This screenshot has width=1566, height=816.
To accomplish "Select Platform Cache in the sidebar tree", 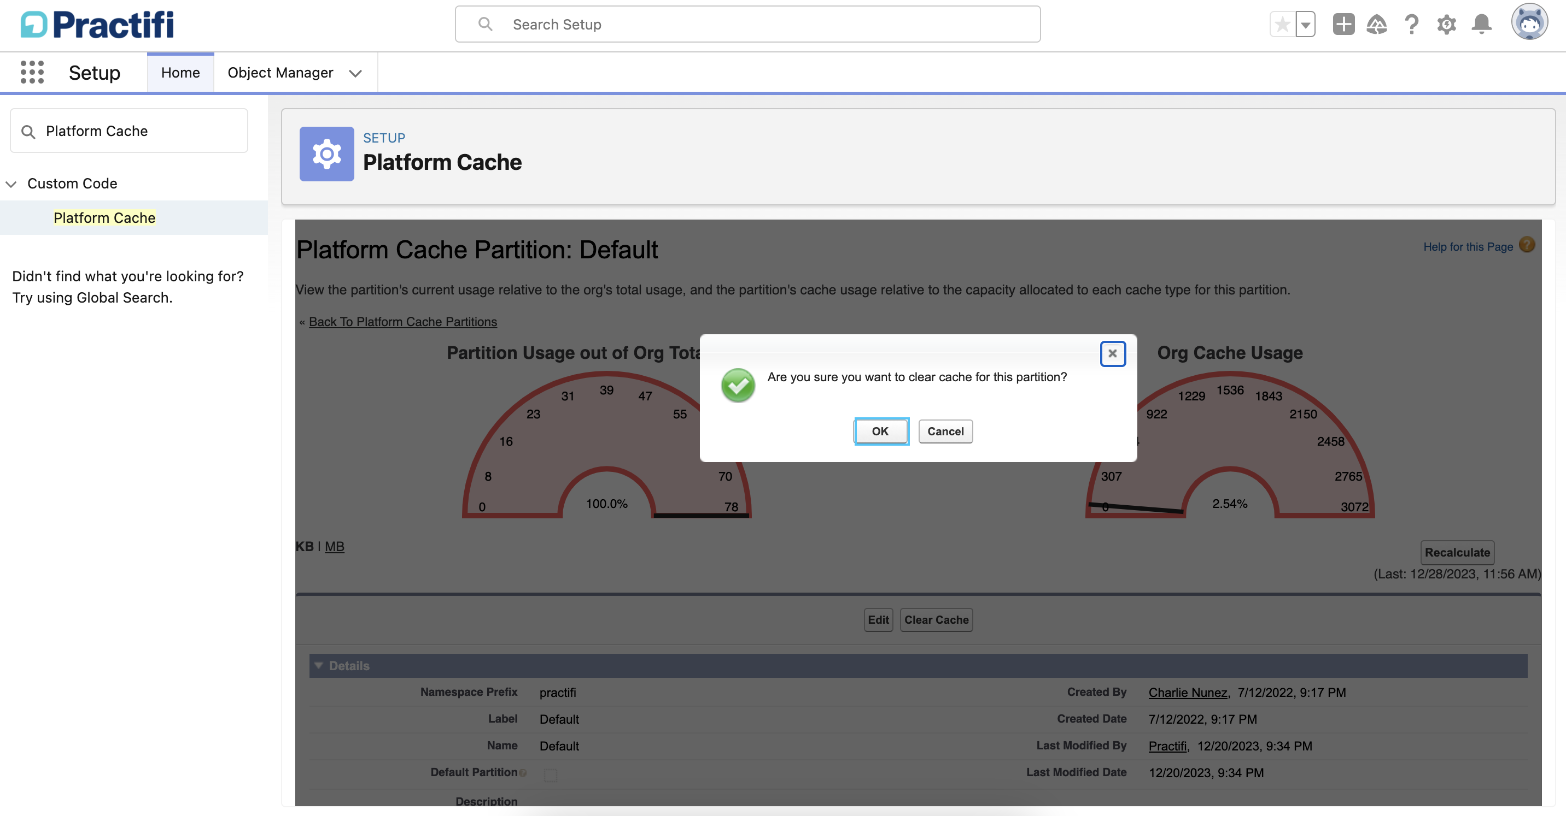I will pos(104,217).
